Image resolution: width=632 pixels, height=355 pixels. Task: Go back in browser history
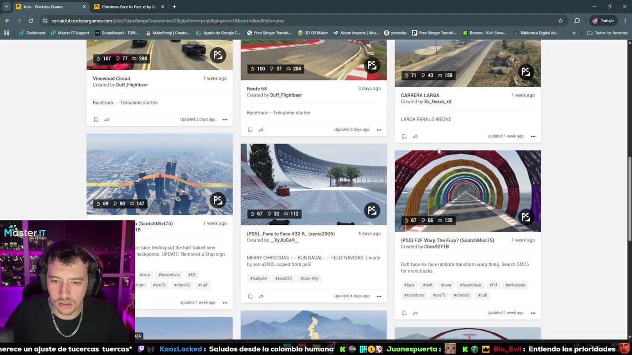coord(7,21)
